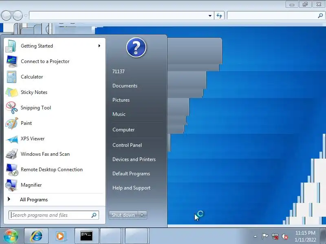Click the window search box magnifier icon
Screen dimensions: 326x244
[x=320, y=15]
